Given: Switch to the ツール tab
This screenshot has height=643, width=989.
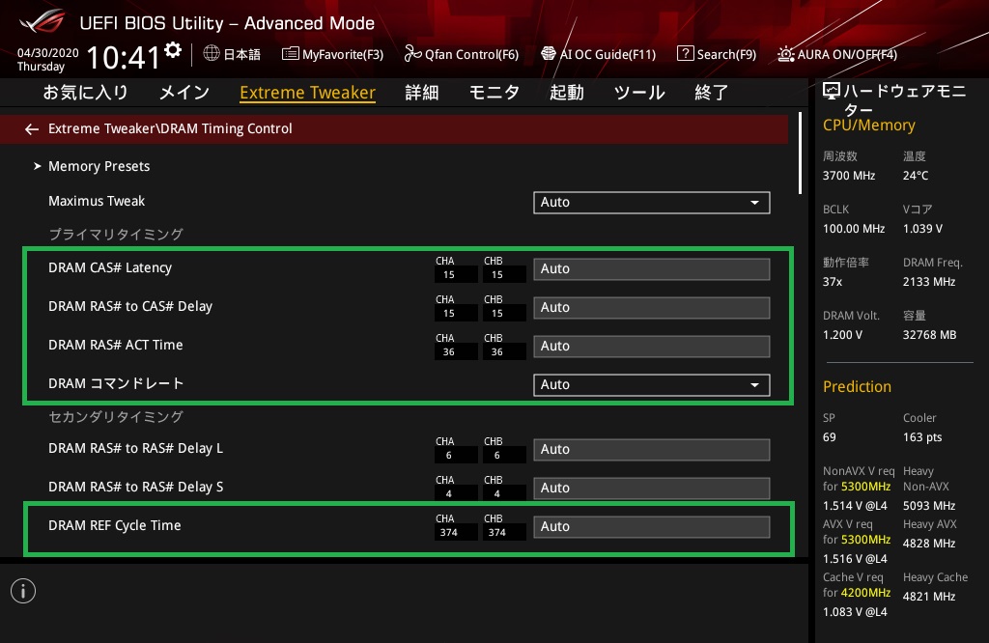Looking at the screenshot, I should (639, 93).
